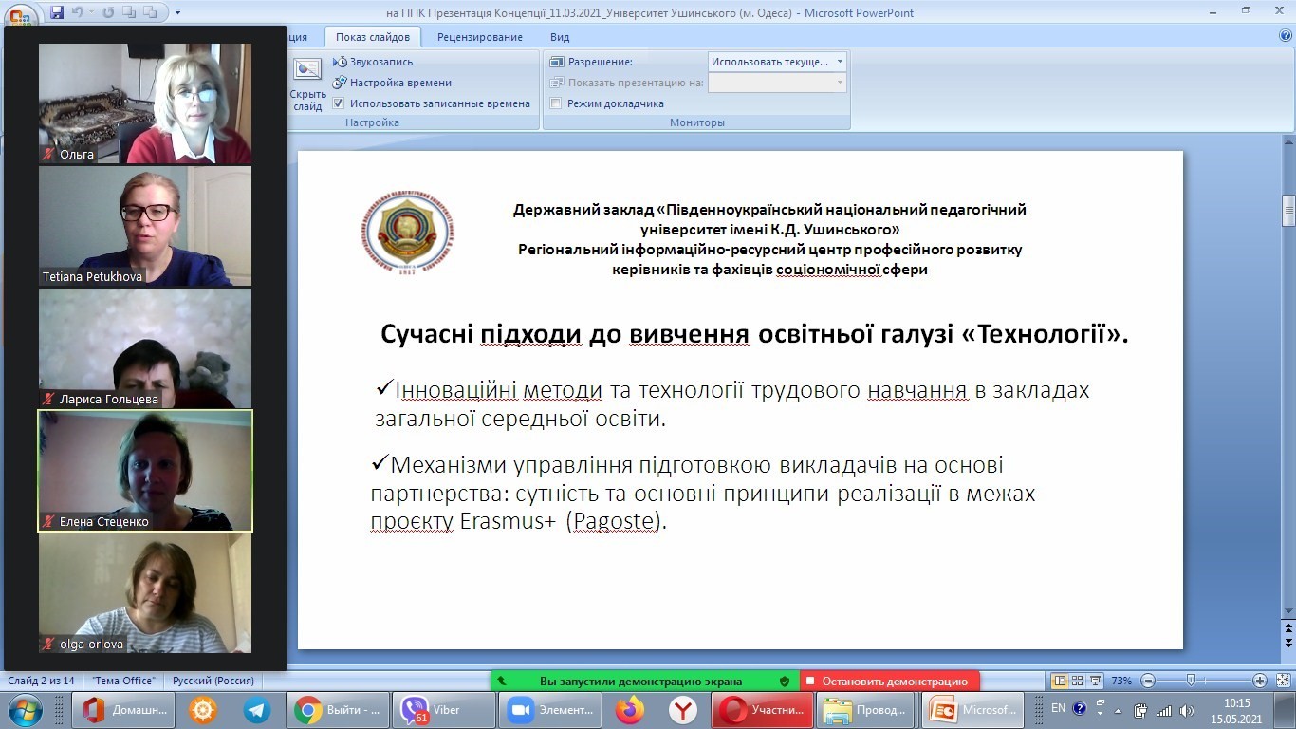Click the EN input language indicator
The width and height of the screenshot is (1296, 729).
[x=1058, y=708]
